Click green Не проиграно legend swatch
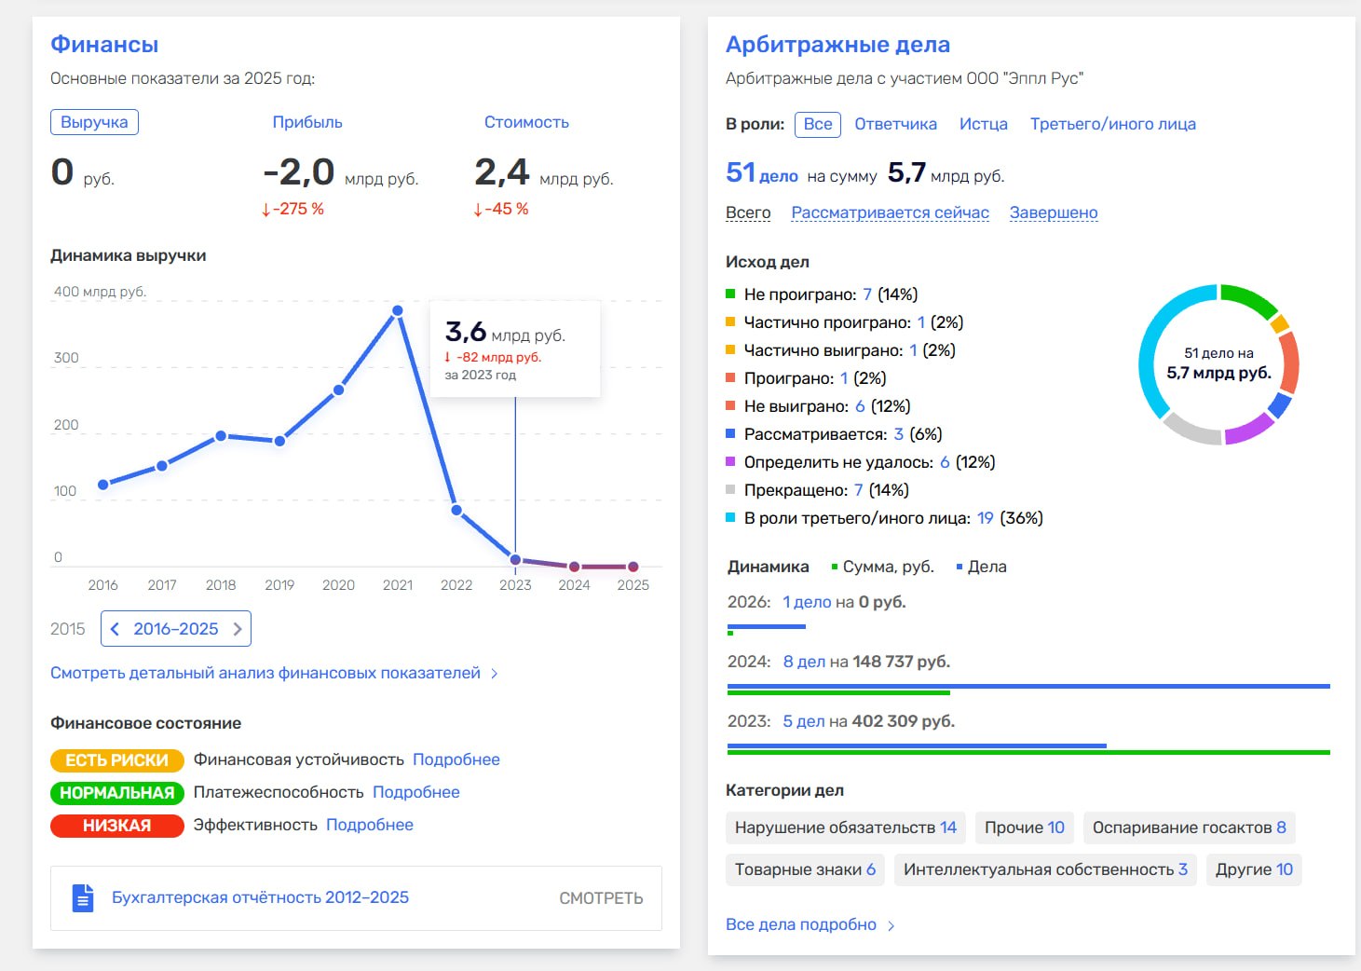 730,294
